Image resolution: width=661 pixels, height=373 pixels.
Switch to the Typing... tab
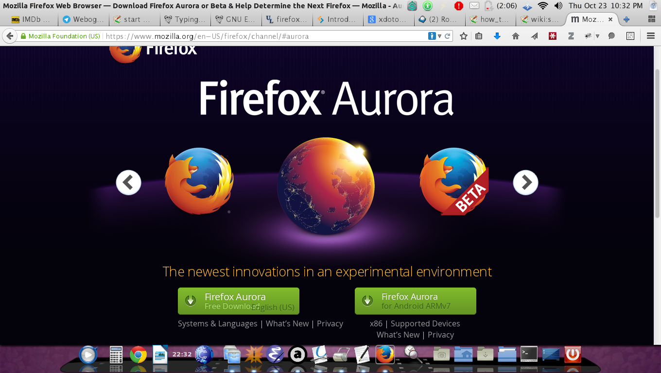[185, 19]
